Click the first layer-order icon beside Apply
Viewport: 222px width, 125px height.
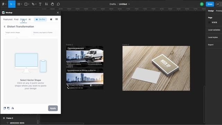(x=5, y=108)
